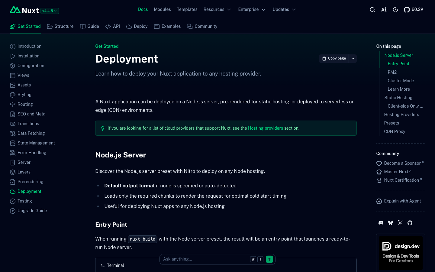Expand the Updates menu

pyautogui.click(x=284, y=9)
